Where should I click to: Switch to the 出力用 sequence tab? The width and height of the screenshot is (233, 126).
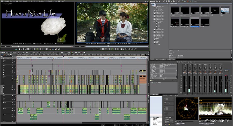(143, 55)
